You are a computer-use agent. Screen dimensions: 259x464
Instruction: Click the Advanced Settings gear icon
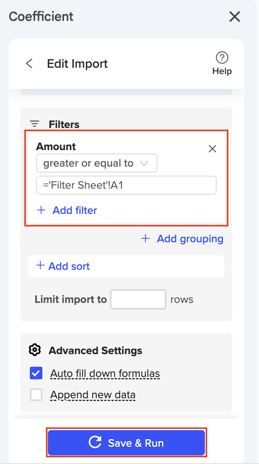point(35,350)
